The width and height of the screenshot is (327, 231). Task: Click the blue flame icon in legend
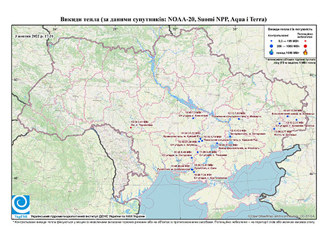point(272,52)
